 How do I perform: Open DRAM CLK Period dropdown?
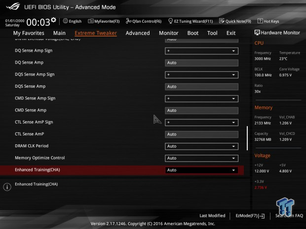201,146
